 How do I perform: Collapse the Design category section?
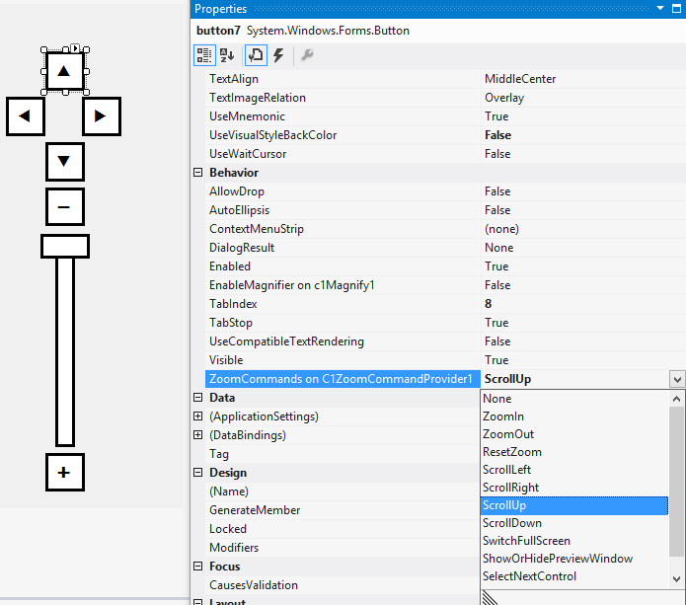[x=198, y=473]
